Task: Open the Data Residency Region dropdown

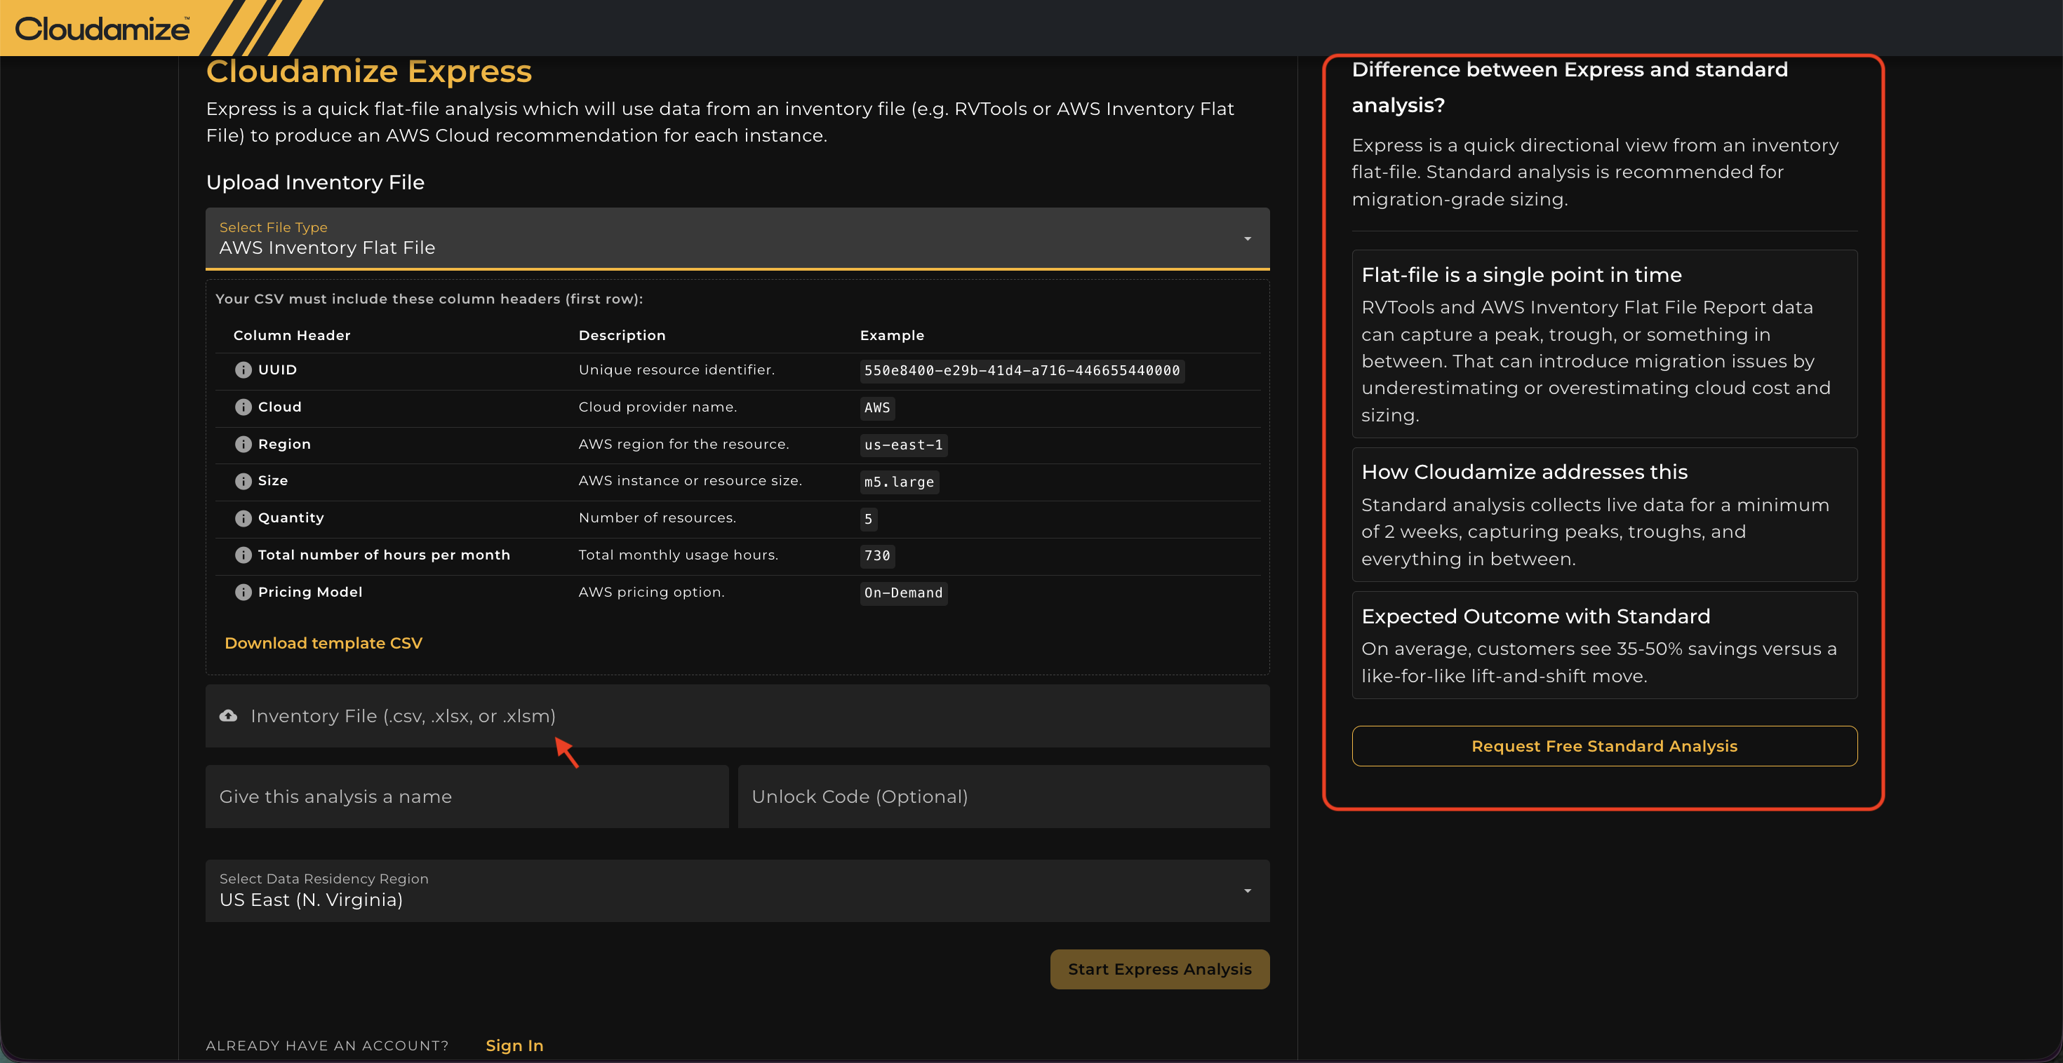Action: (x=737, y=891)
